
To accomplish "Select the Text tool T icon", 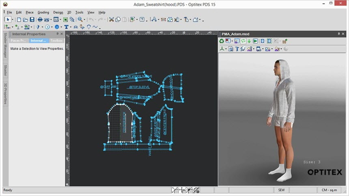I will (x=66, y=27).
